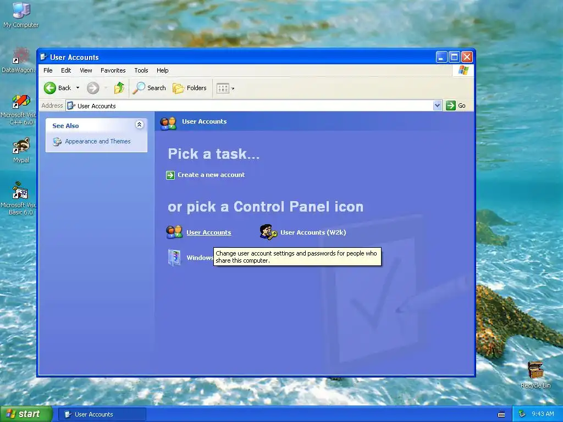Click the greyed Forward arrow button
This screenshot has width=563, height=422.
coord(93,88)
